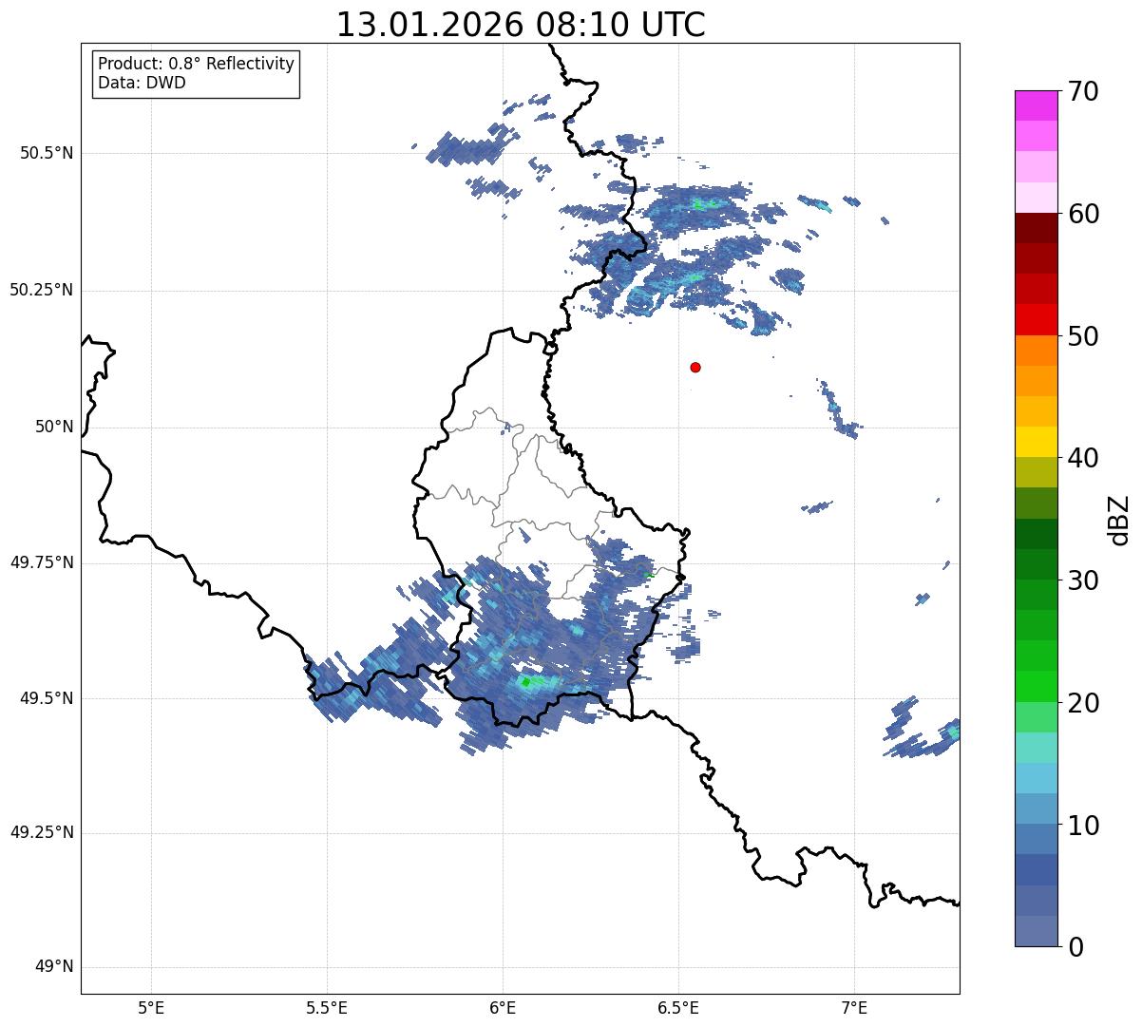Click the bright green echo core in the southern radar echo area
The image size is (1142, 1027).
pos(527,681)
